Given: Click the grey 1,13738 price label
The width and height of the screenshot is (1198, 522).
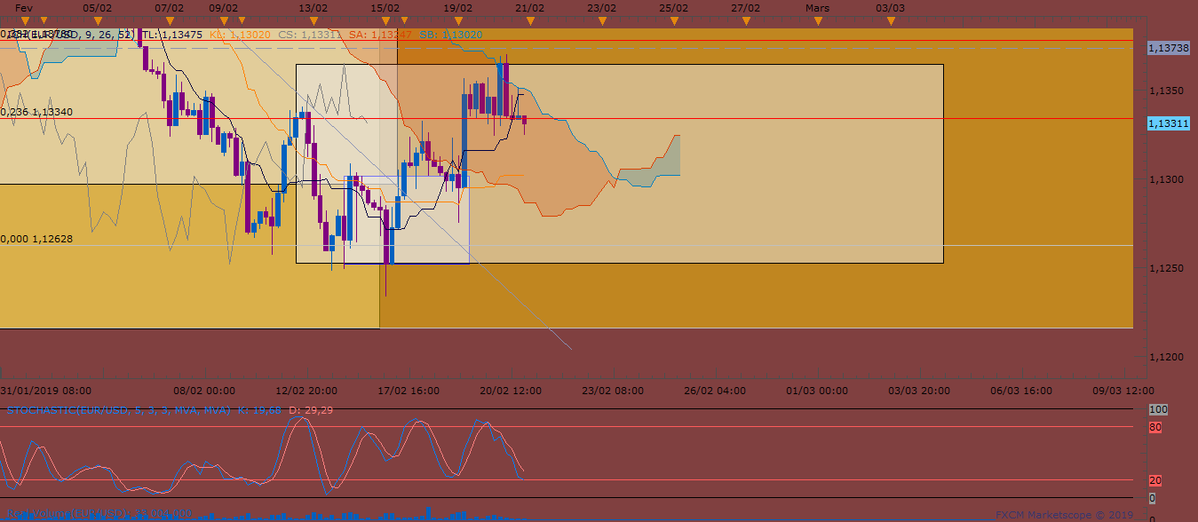Looking at the screenshot, I should point(1168,49).
